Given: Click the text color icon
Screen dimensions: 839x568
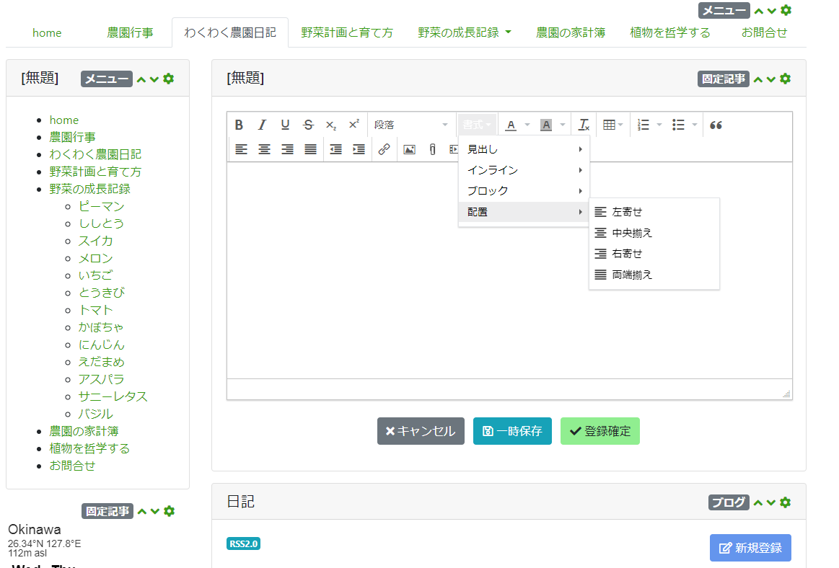Looking at the screenshot, I should coord(511,125).
